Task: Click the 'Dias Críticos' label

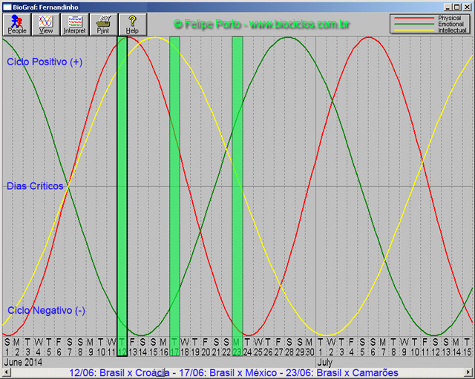Action: (35, 186)
